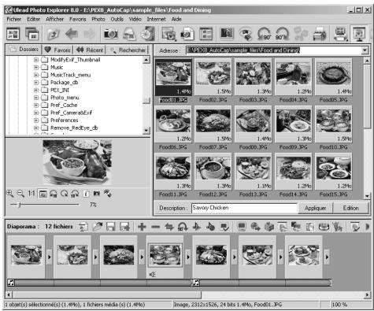Switch to browse mode view icon
This screenshot has height=311, width=374.
(13, 34)
